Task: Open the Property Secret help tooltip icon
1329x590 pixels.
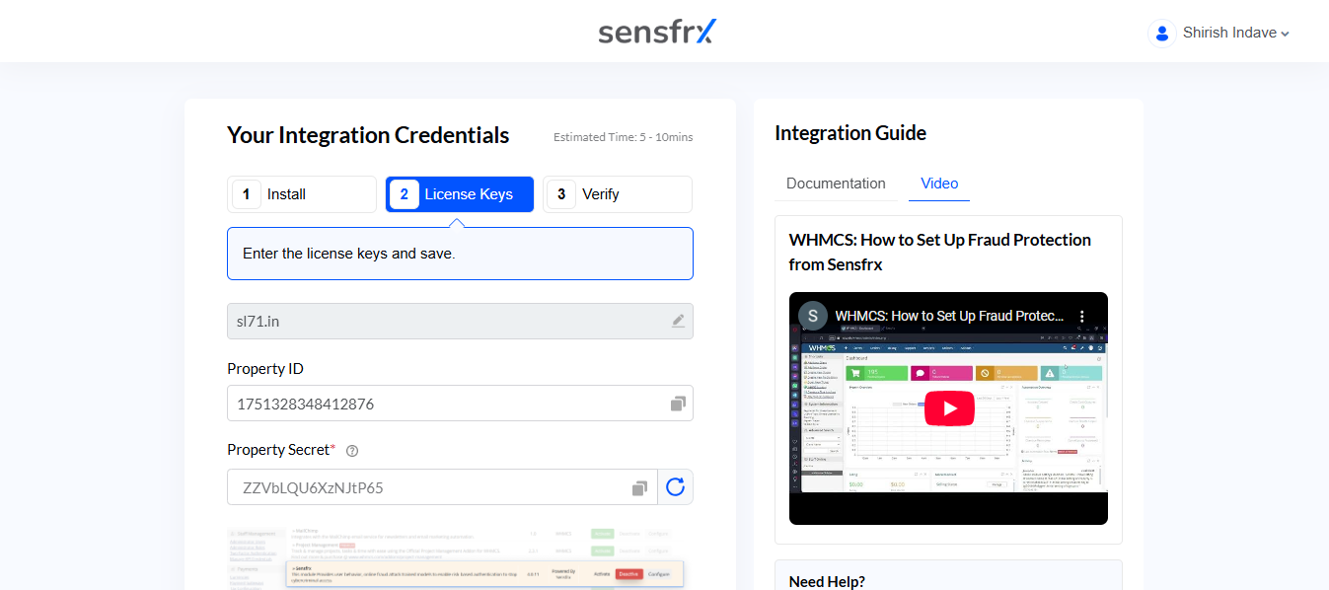Action: point(352,451)
